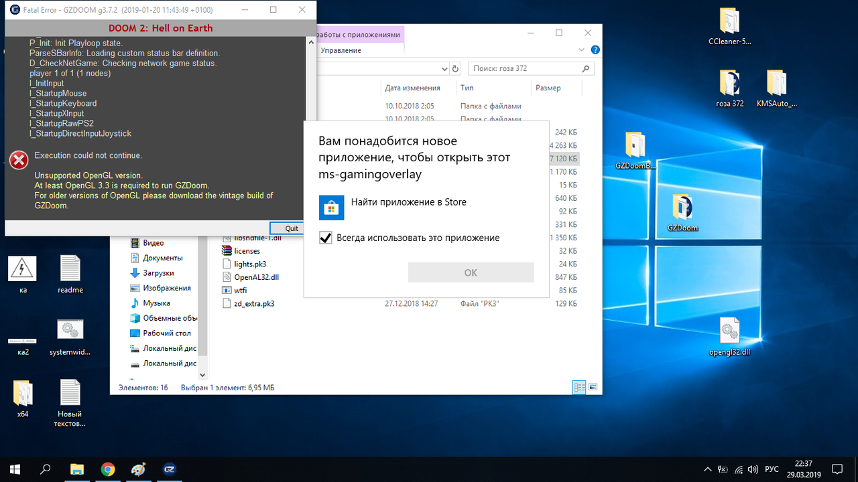This screenshot has height=482, width=858.
Task: Open the Wi-Fi network tray icon
Action: coord(739,469)
